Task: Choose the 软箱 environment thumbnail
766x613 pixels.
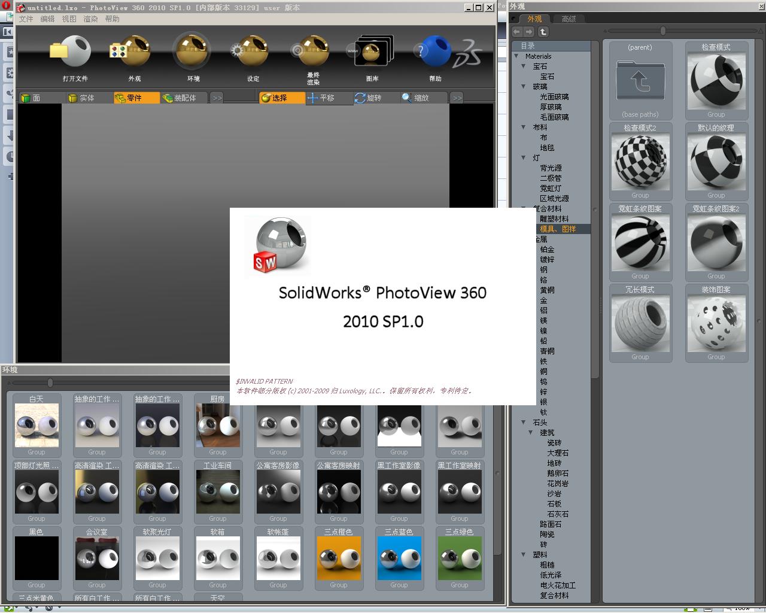Action: coord(218,558)
